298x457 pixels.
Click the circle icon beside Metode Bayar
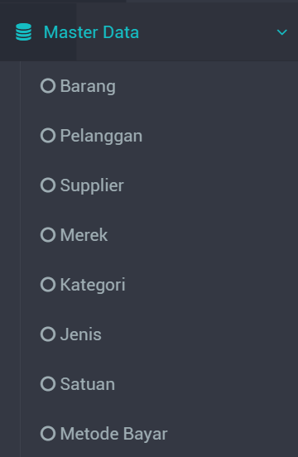48,433
